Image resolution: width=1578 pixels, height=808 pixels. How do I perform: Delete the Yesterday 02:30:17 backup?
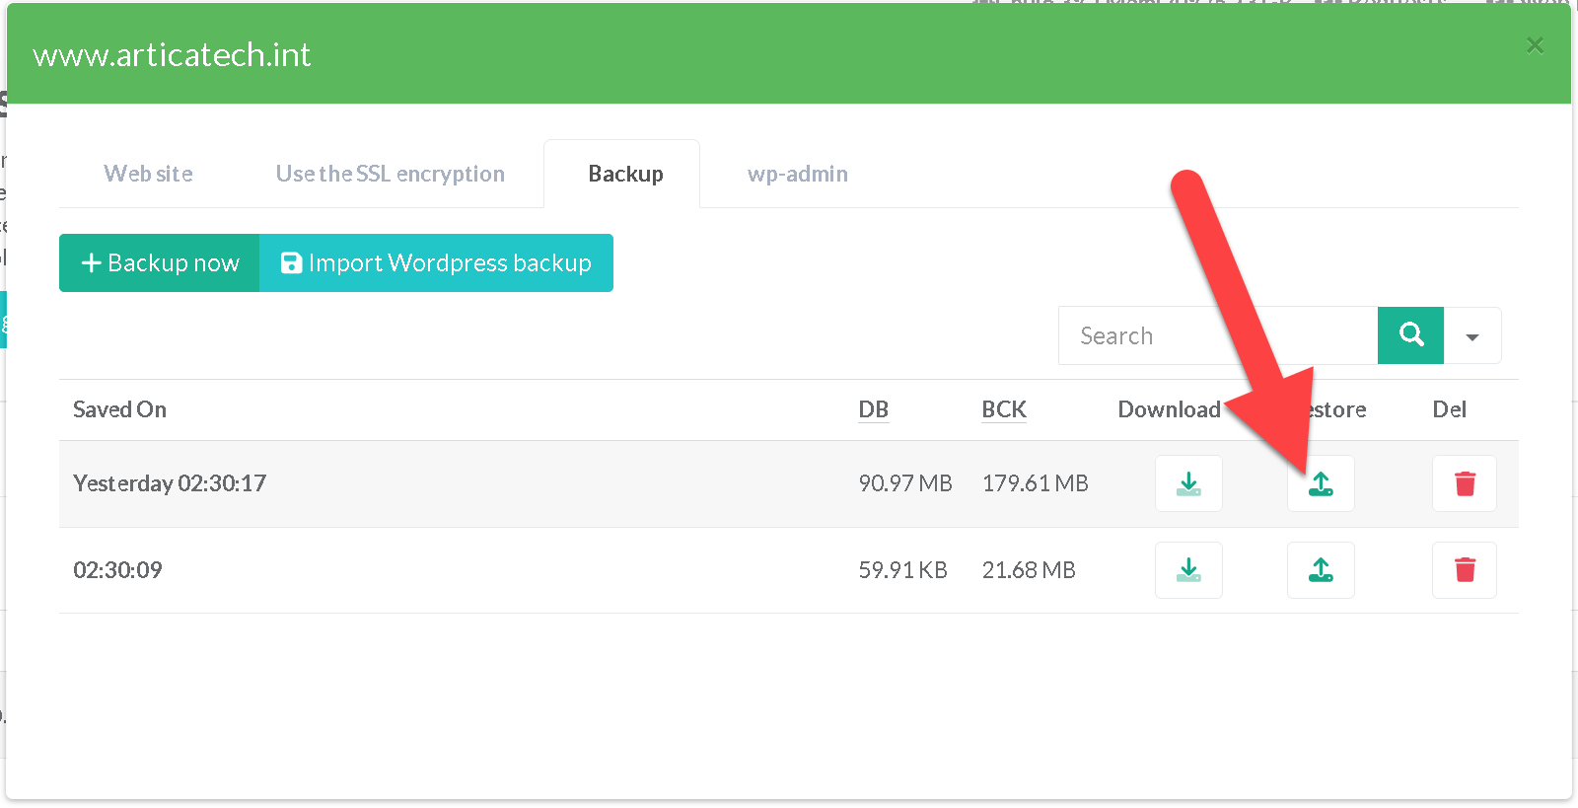[x=1465, y=483]
